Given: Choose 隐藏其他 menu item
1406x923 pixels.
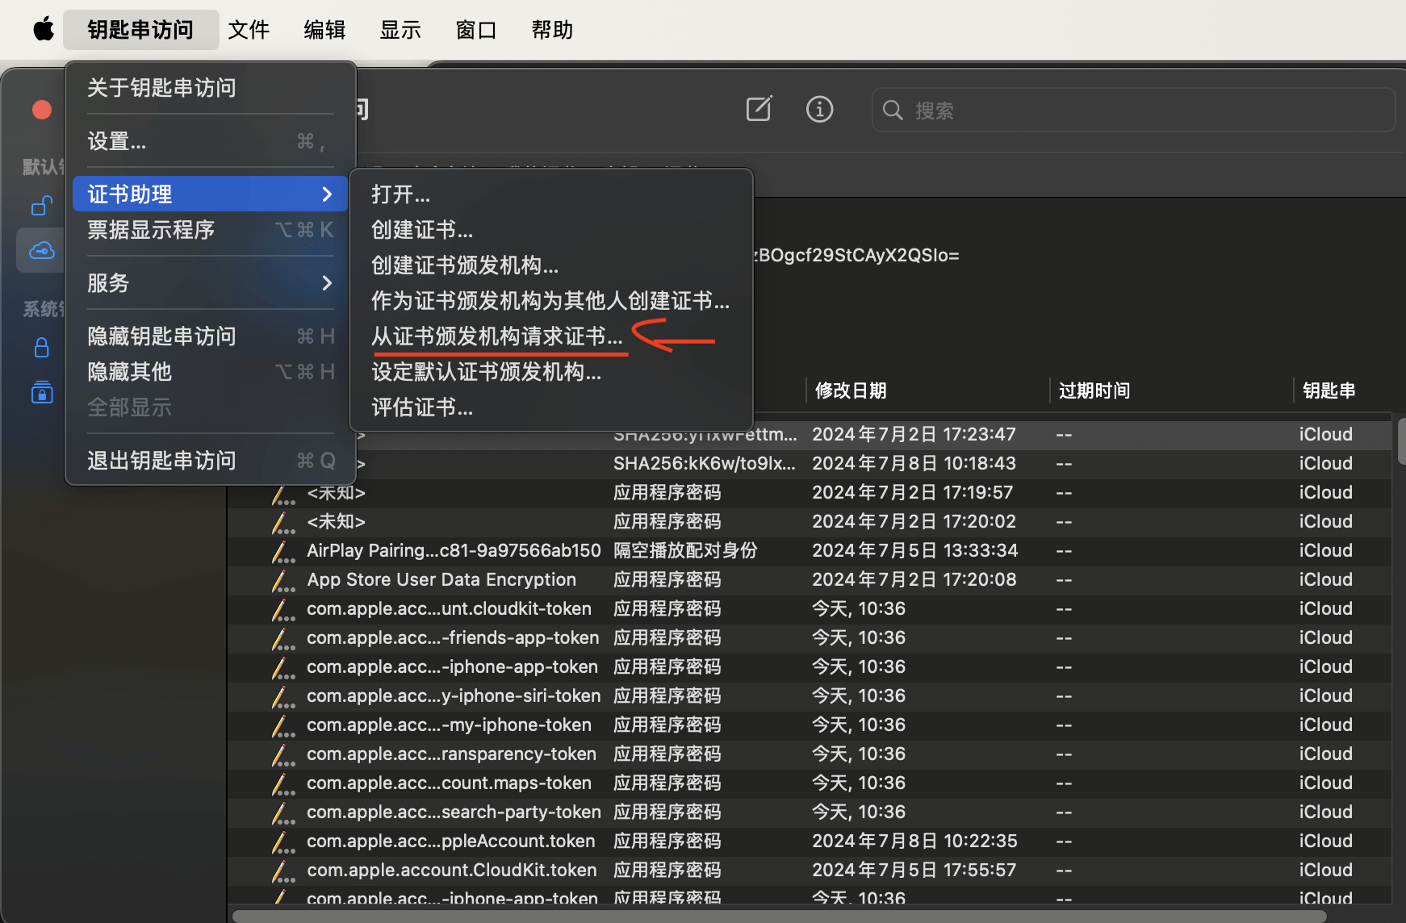Looking at the screenshot, I should pyautogui.click(x=210, y=371).
